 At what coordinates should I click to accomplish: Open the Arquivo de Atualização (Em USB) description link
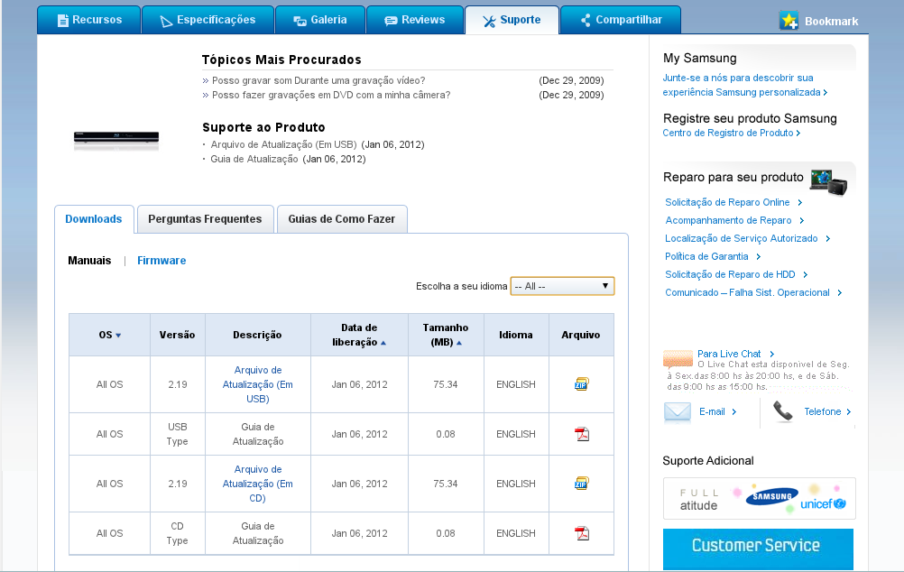pos(258,384)
